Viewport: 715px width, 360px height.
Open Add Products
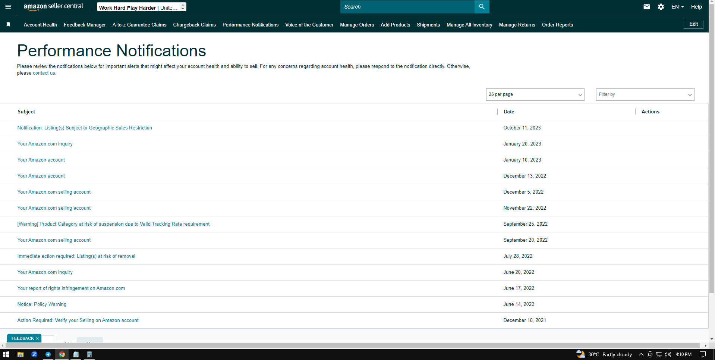[x=395, y=25]
